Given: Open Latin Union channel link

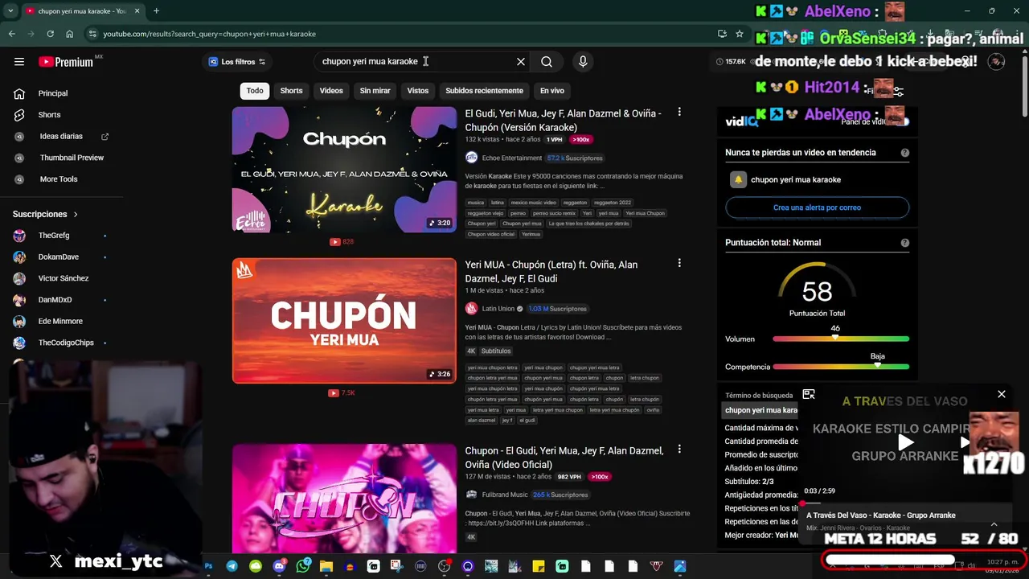Looking at the screenshot, I should (x=498, y=309).
